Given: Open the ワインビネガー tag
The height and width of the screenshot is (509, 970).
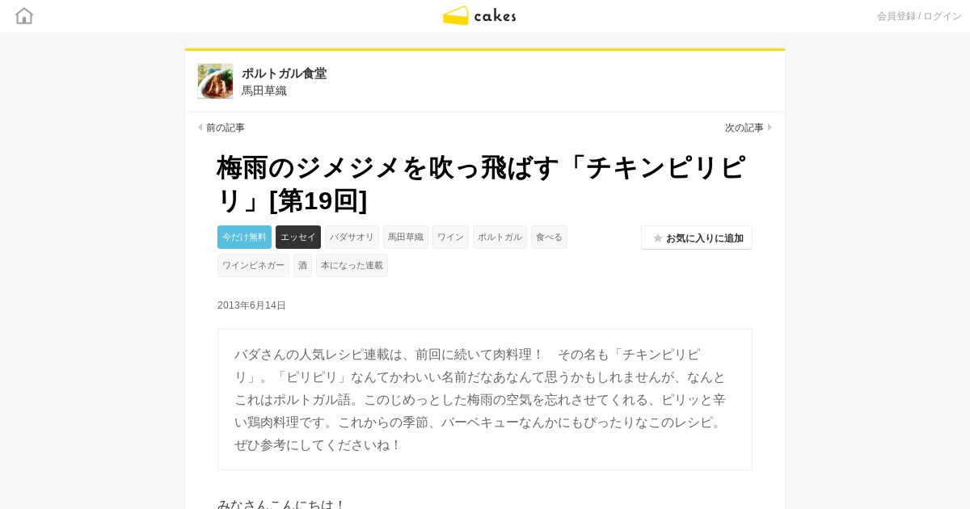Looking at the screenshot, I should [253, 265].
